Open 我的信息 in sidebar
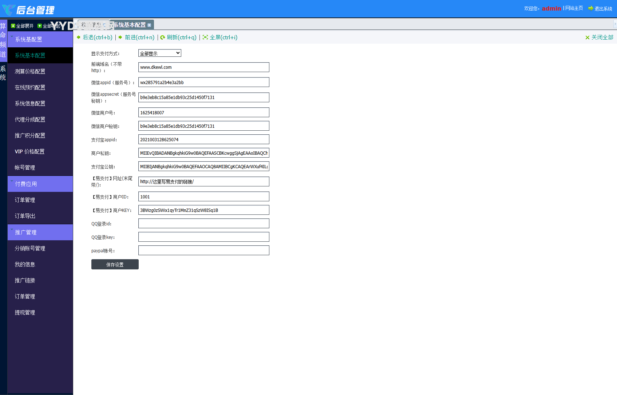 (40, 264)
